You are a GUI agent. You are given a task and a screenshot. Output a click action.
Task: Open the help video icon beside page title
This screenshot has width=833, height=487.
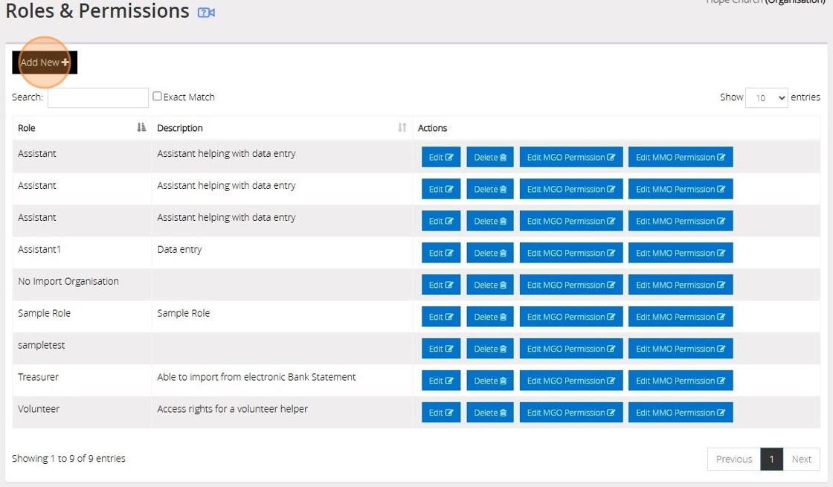point(206,13)
